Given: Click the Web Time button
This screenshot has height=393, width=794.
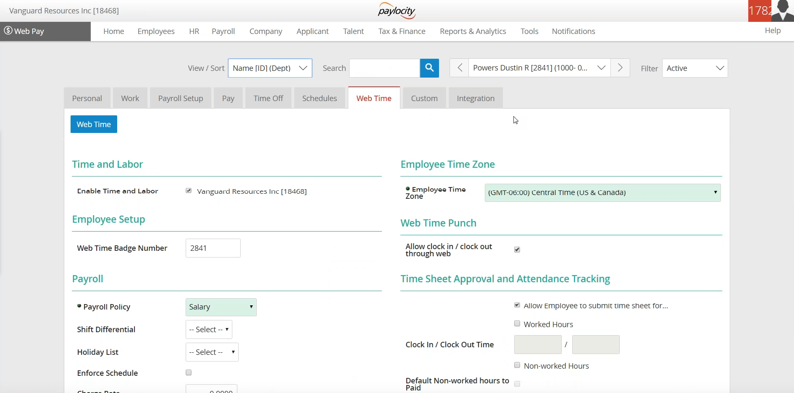Looking at the screenshot, I should (93, 124).
